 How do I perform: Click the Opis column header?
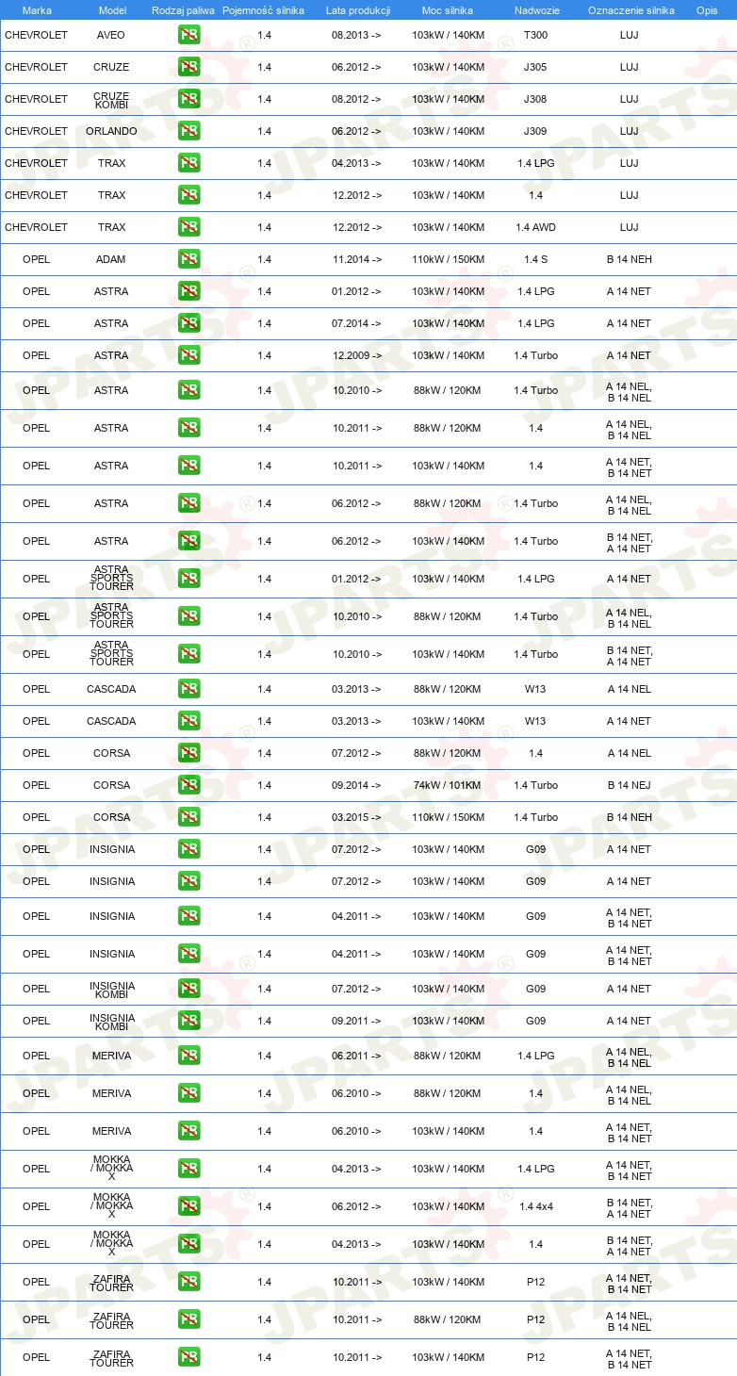707,10
